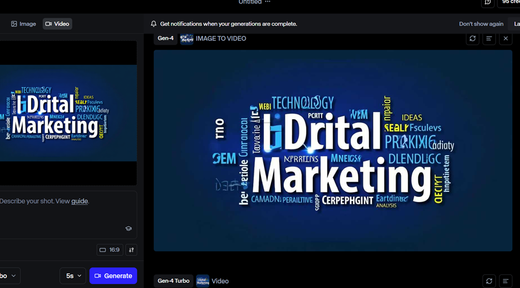The image size is (520, 288).
Task: Open the settings sliders icon beside 16:9
Action: pos(131,250)
